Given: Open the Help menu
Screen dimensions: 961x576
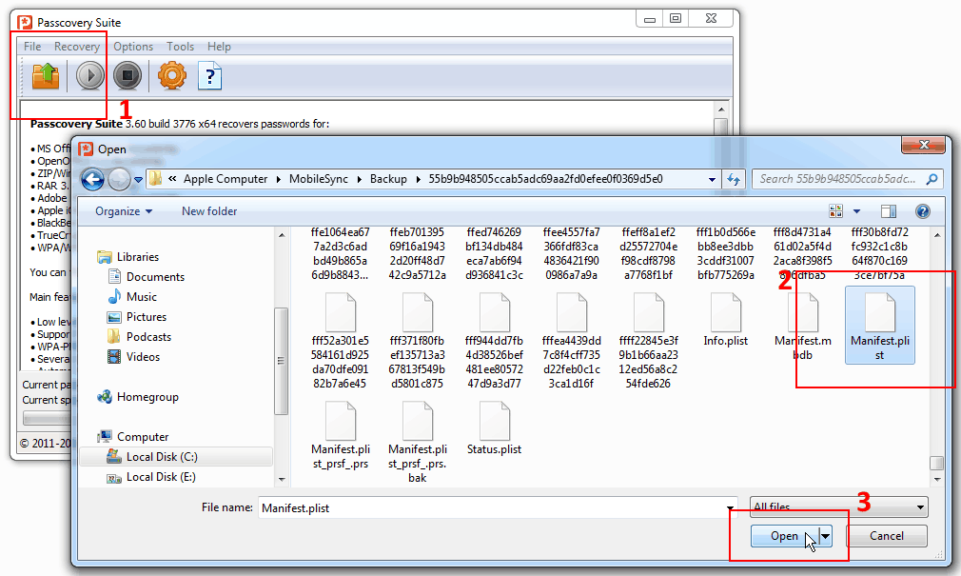Looking at the screenshot, I should (x=219, y=47).
